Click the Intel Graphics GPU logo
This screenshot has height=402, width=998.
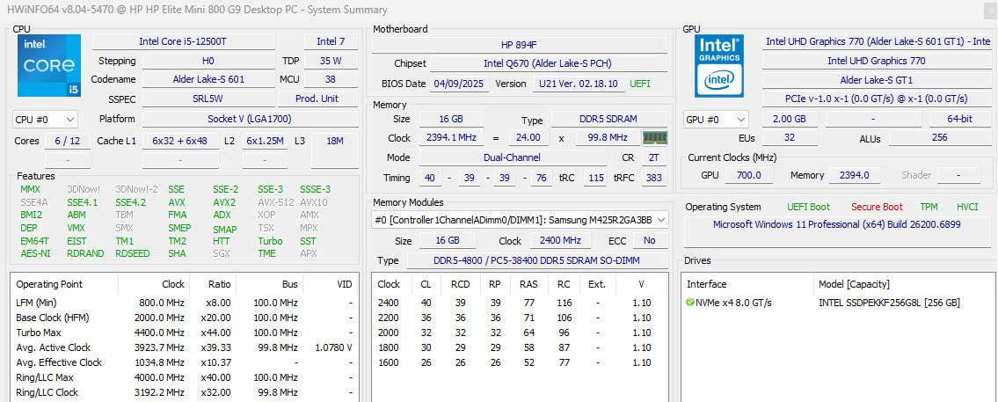719,66
